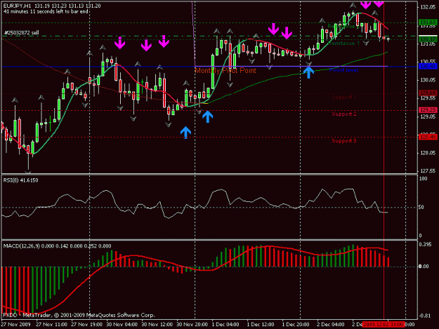Click the 130.05 price scale value
The height and width of the screenshot is (329, 439).
(x=428, y=80)
